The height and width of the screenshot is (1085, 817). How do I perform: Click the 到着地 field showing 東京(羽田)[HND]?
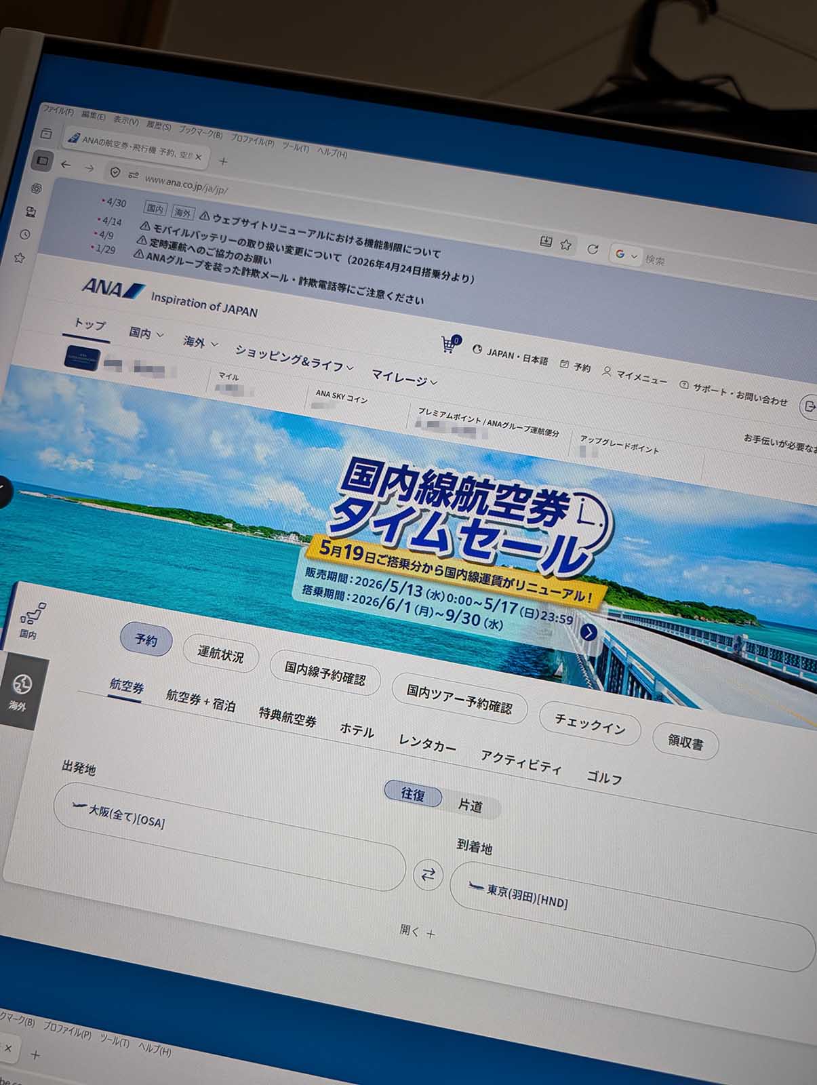click(632, 918)
